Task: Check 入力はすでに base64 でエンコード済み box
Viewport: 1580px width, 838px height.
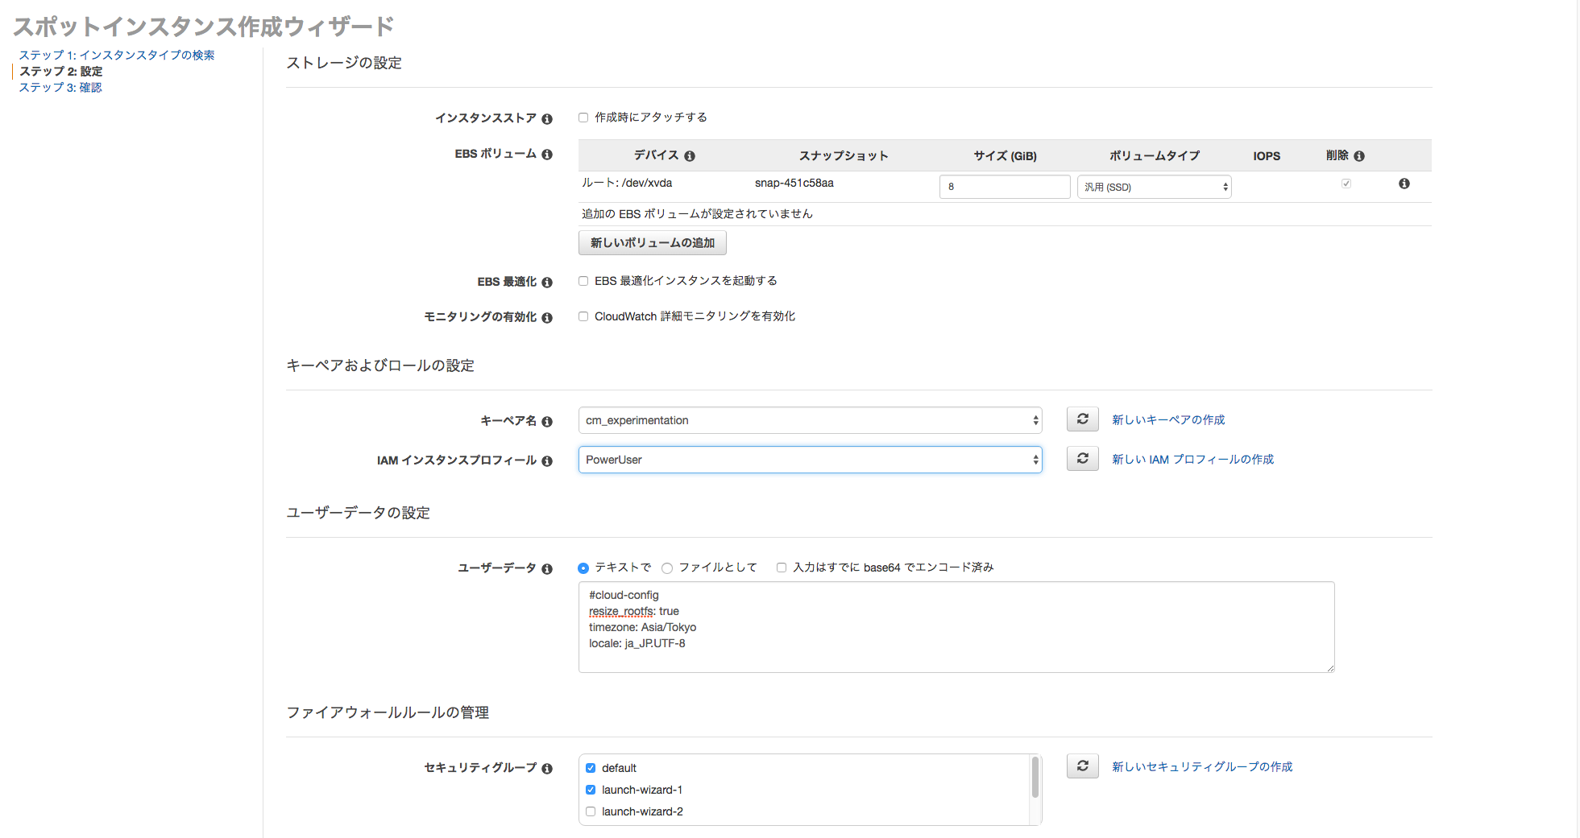Action: pos(782,568)
